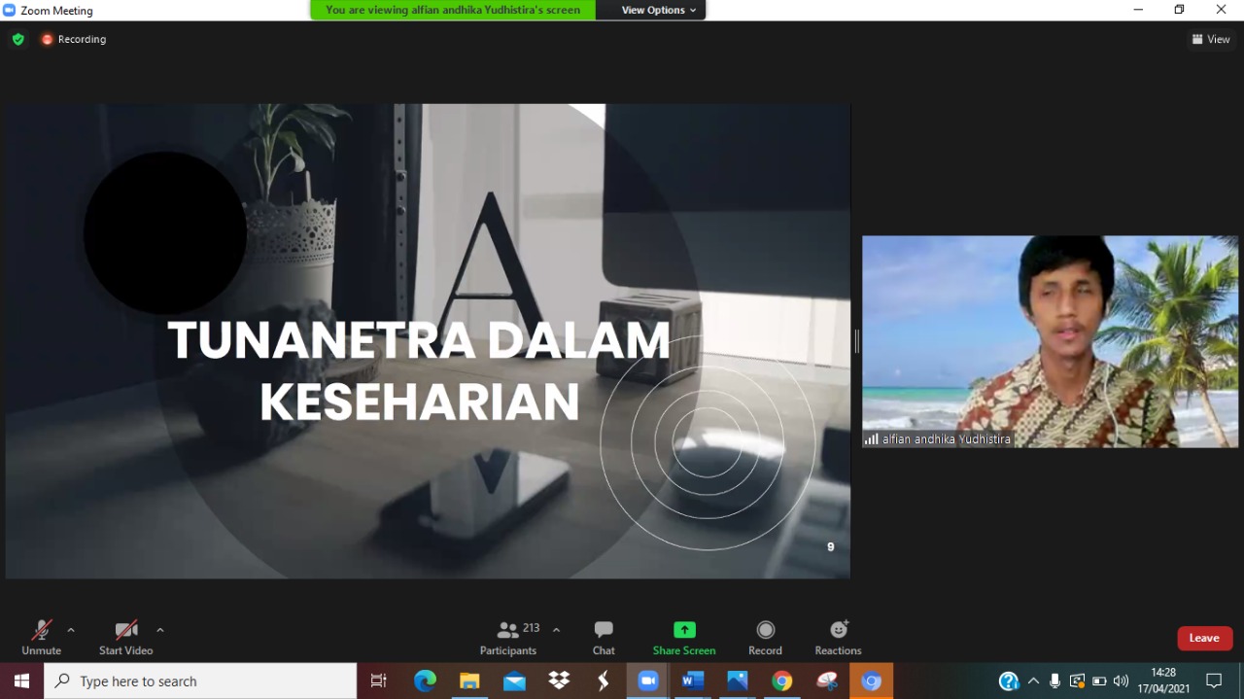Start recording with Record icon
The image size is (1244, 699).
(x=765, y=630)
